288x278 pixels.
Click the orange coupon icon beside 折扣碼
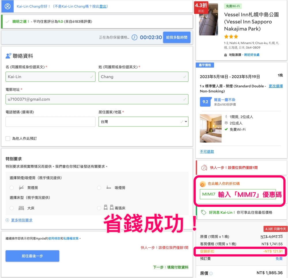203,184
